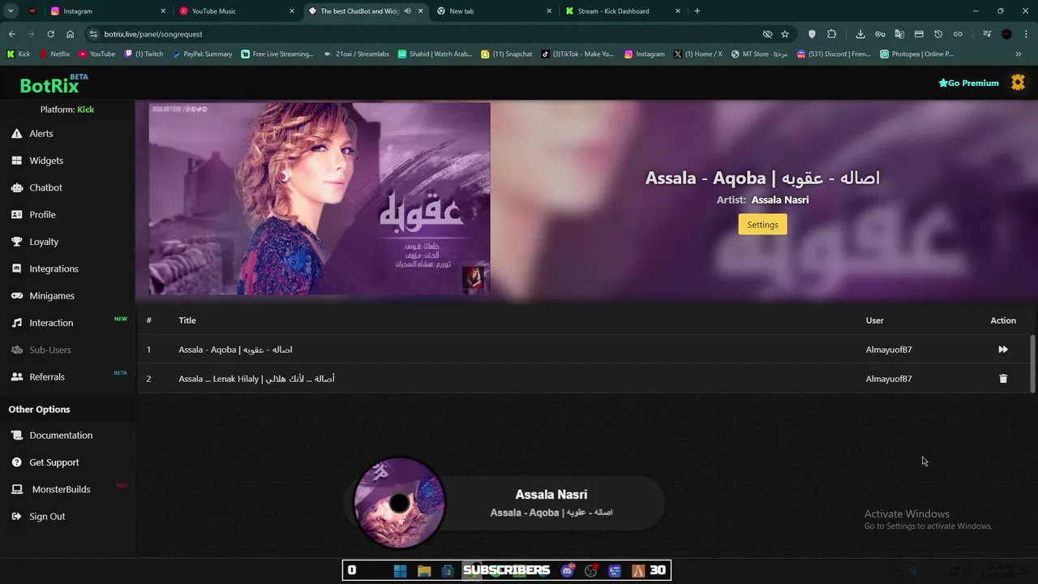Image resolution: width=1038 pixels, height=584 pixels.
Task: Open the media control music icon
Action: click(x=987, y=34)
